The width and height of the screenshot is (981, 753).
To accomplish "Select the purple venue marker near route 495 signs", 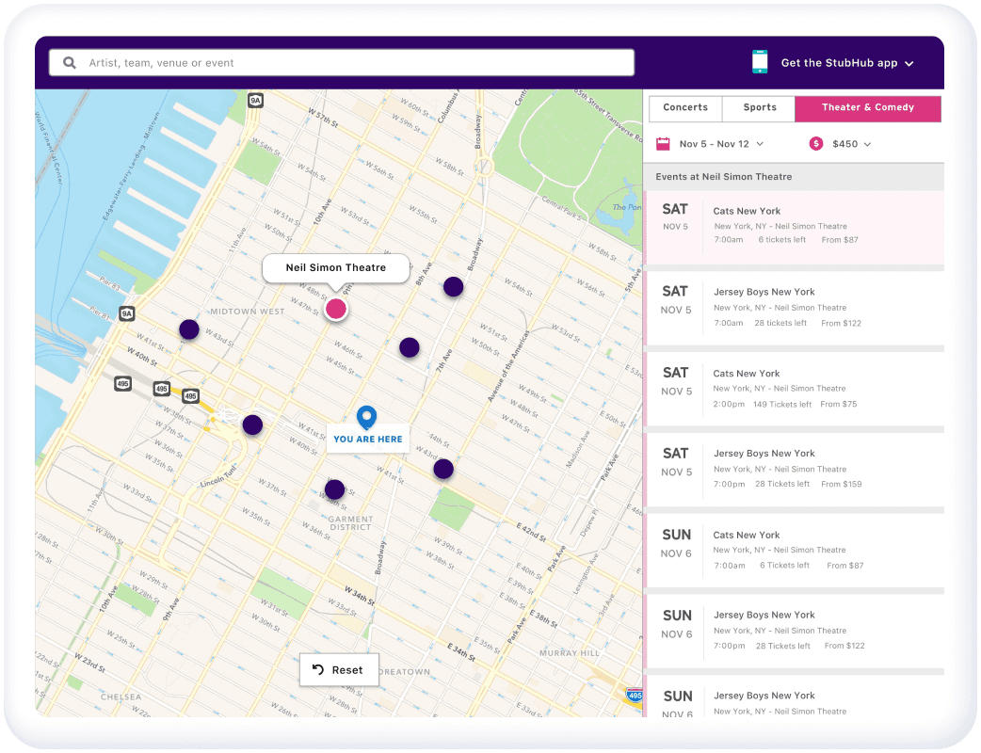I will (x=252, y=425).
